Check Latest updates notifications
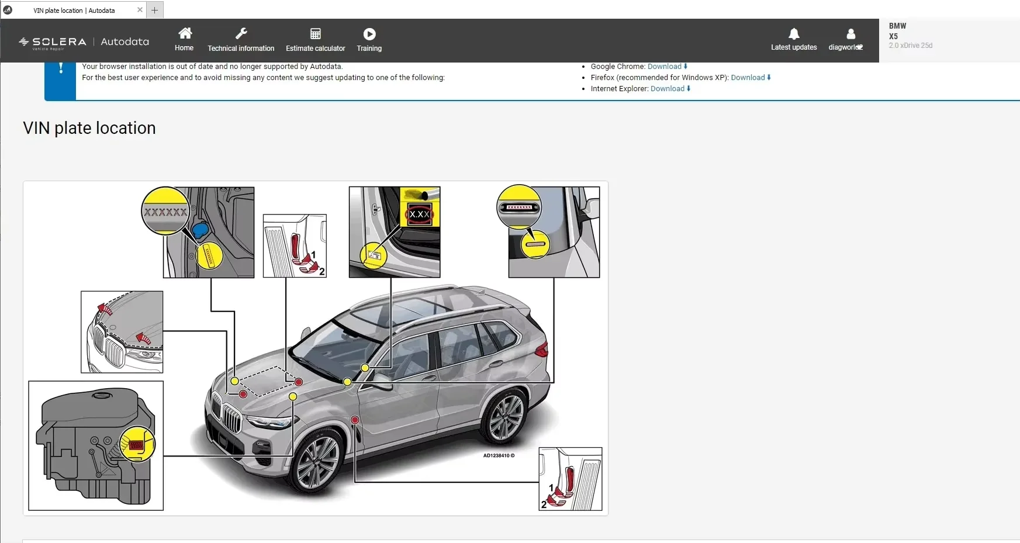 pos(794,39)
